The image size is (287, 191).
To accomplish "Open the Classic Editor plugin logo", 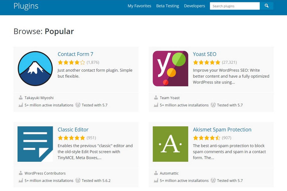I will (x=35, y=144).
